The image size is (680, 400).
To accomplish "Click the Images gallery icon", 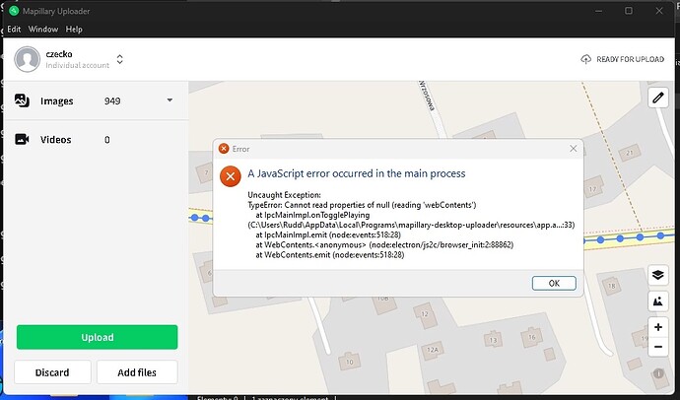I will (x=22, y=100).
